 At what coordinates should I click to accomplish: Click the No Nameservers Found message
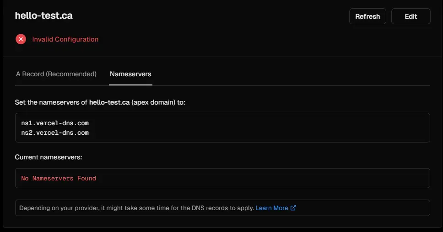(59, 179)
